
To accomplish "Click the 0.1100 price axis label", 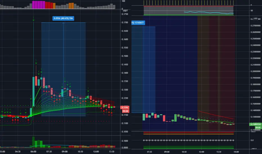I will click(125, 123).
